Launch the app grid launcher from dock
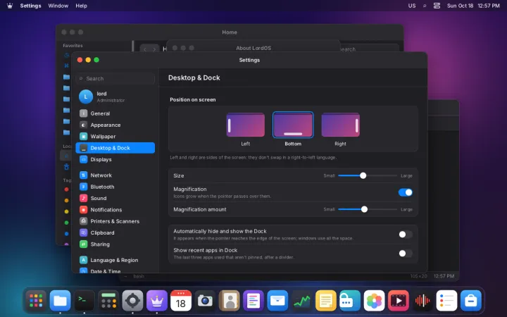The height and width of the screenshot is (317, 507). point(36,301)
